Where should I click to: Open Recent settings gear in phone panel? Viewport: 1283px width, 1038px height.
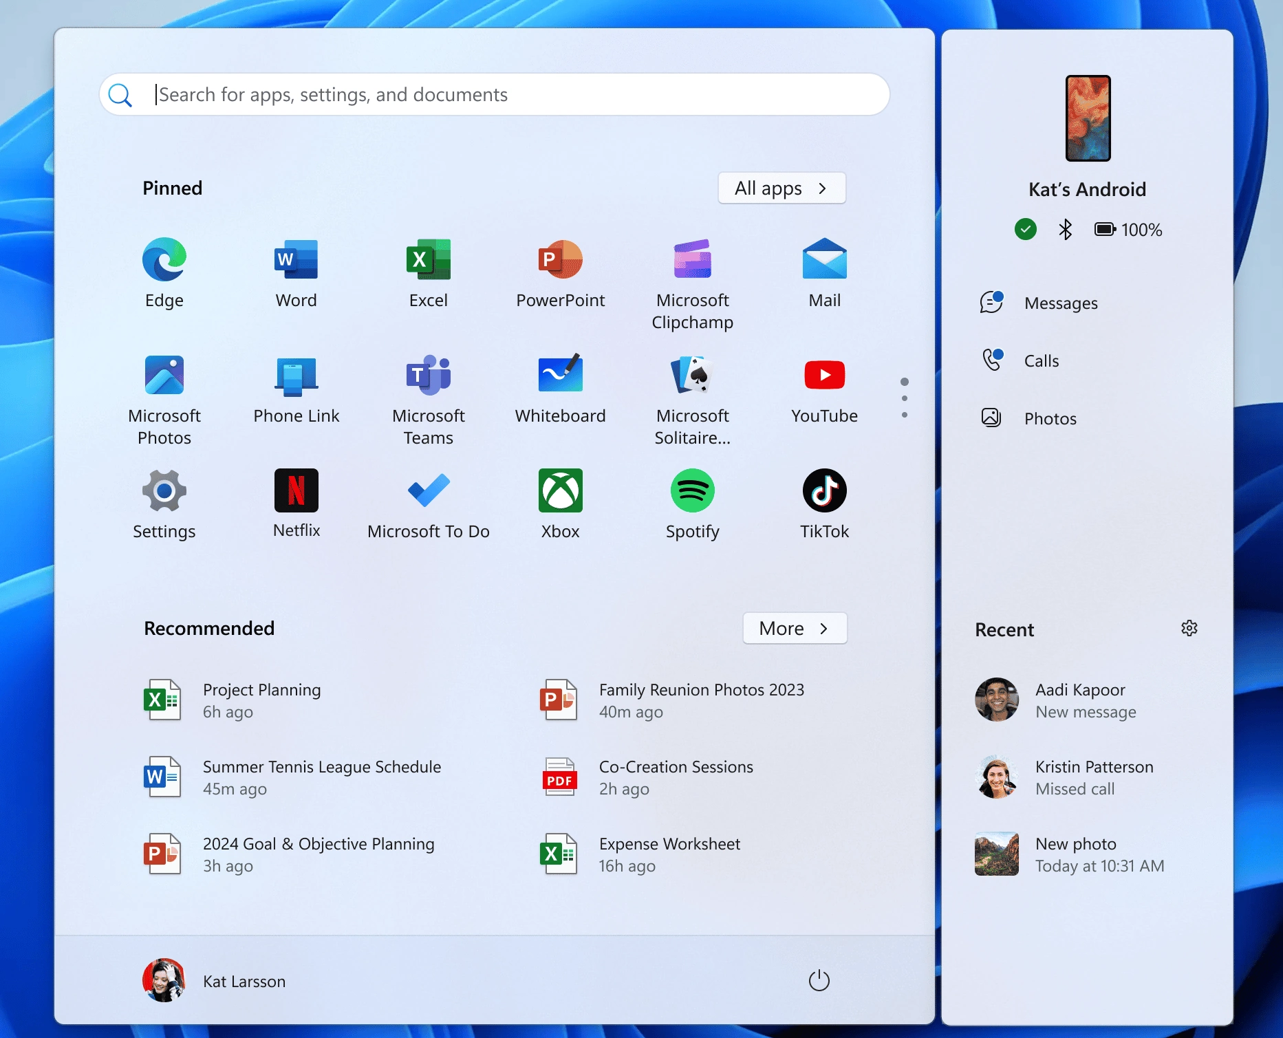(1189, 628)
